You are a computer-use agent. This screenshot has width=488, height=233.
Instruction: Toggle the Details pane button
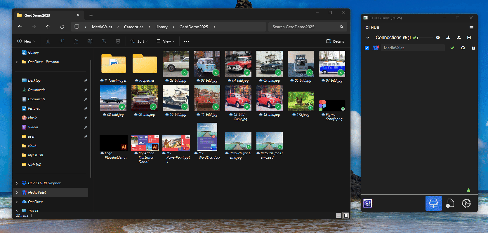click(335, 41)
